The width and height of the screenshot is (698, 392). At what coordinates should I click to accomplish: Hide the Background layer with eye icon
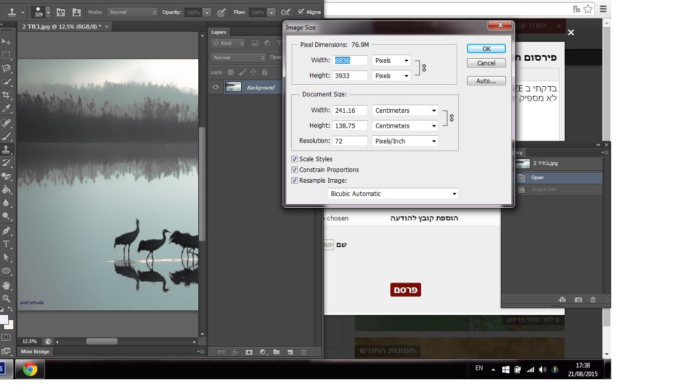click(x=216, y=87)
